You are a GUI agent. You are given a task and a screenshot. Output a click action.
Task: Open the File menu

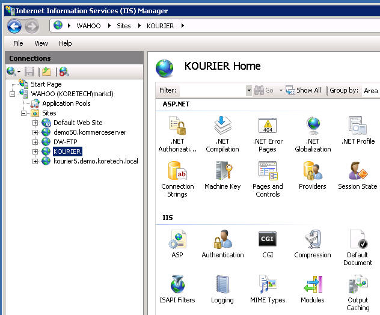[18, 43]
